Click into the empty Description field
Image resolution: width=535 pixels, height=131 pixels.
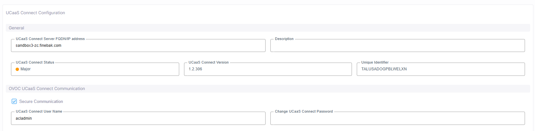point(398,45)
